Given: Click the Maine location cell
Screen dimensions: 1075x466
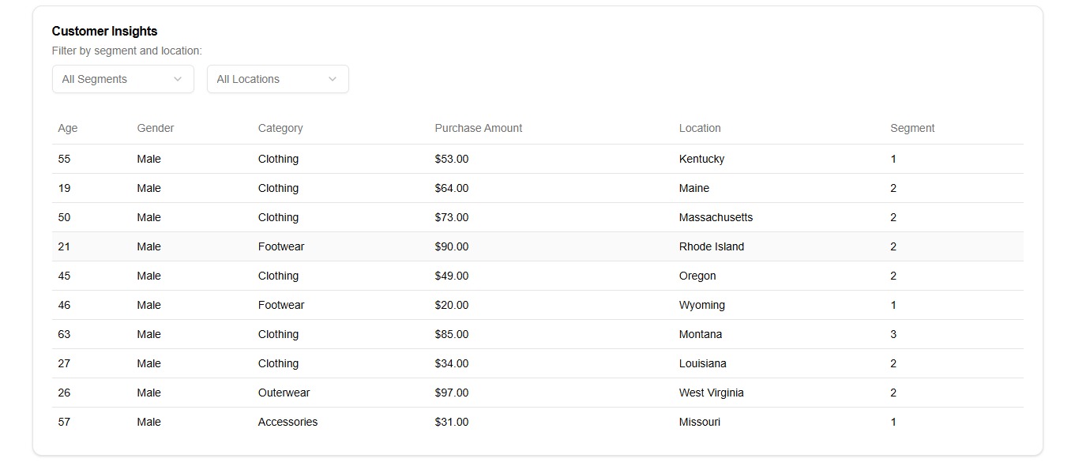Looking at the screenshot, I should [x=694, y=188].
